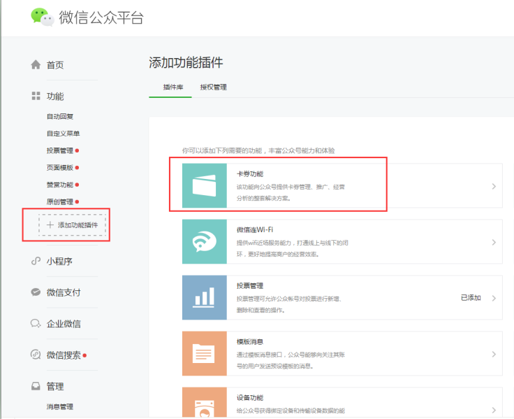This screenshot has width=514, height=419.
Task: Click the 卡券功能 plugin title
Action: pos(250,174)
